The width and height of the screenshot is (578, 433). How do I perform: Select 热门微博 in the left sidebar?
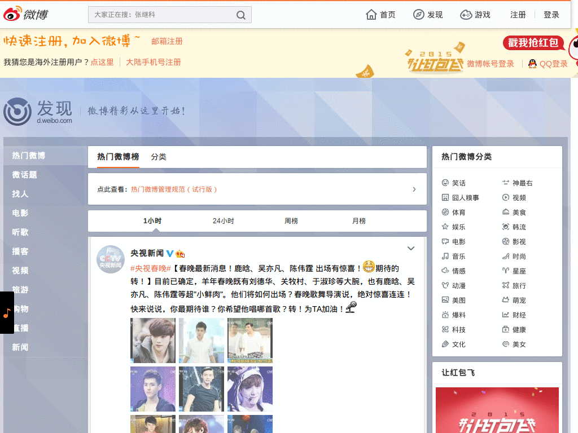point(29,156)
